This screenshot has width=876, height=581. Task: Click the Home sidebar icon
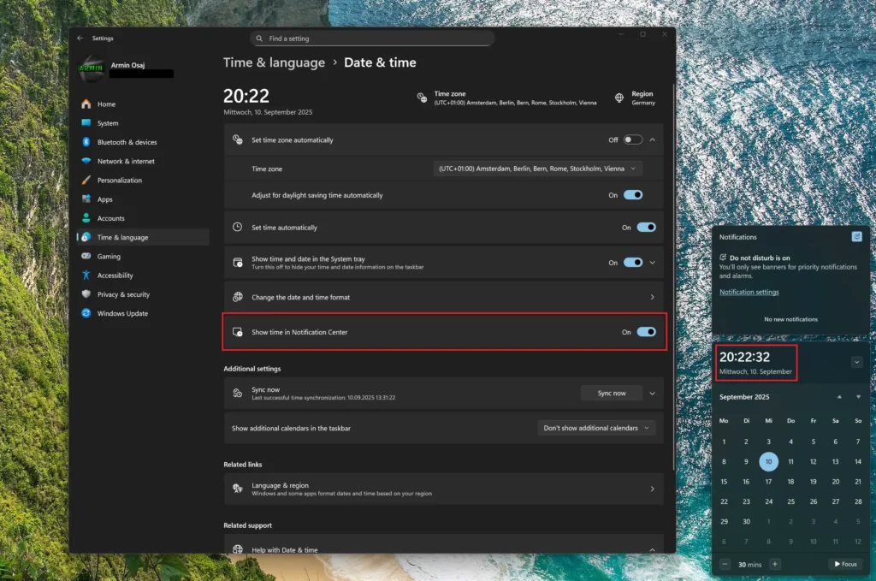[86, 104]
